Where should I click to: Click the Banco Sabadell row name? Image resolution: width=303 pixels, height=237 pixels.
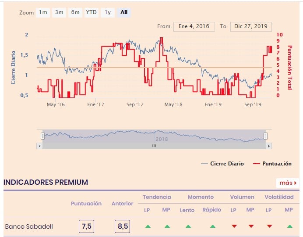point(29,226)
